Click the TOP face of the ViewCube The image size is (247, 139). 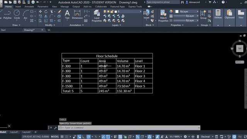tap(240, 49)
